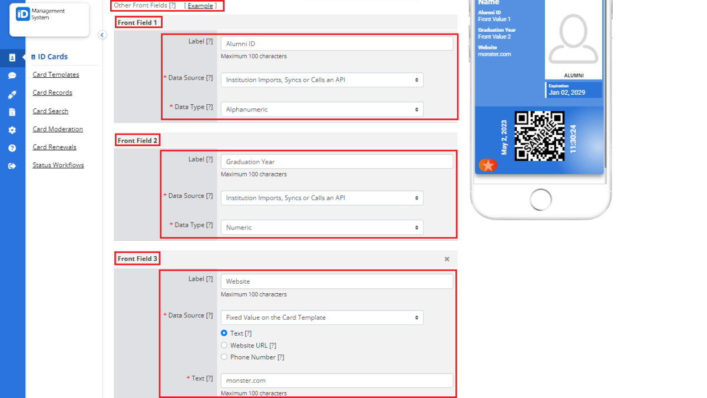Select the Phone Number radio option
The image size is (707, 398).
click(224, 357)
